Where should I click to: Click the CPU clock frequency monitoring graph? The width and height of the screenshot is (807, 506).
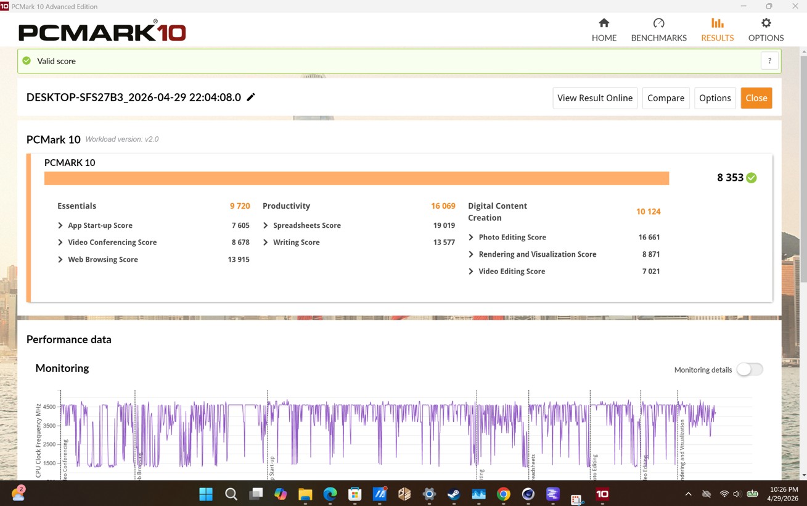395,435
